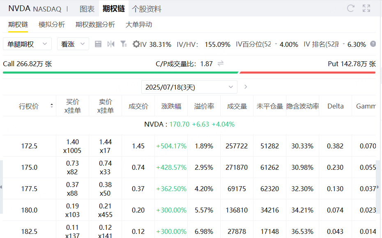Sort by strike price 行权价 arrows
This screenshot has width=382, height=238.
click(x=52, y=106)
